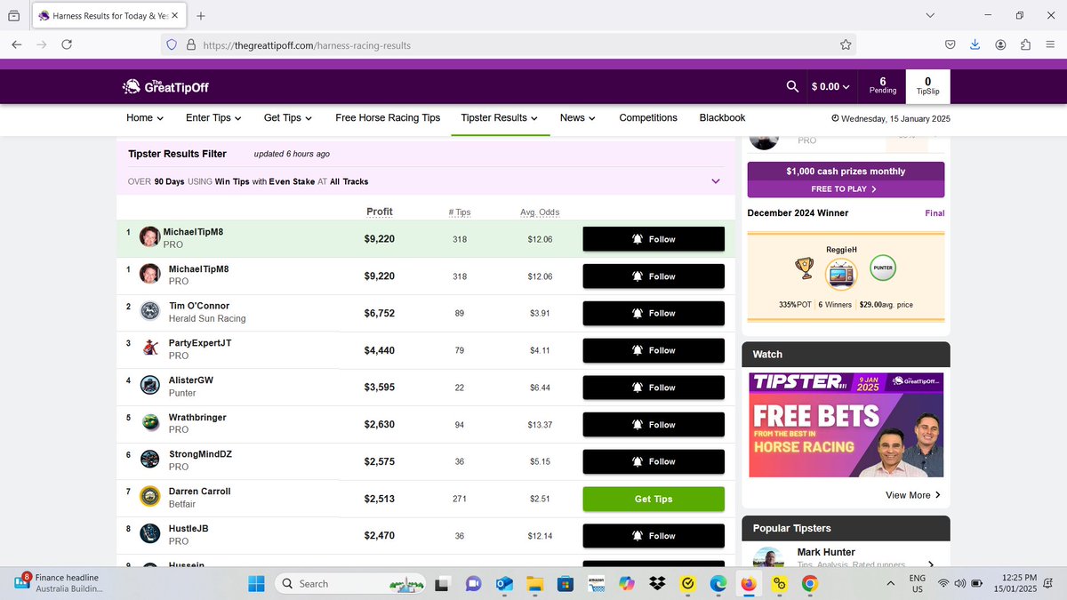This screenshot has width=1067, height=600.
Task: Open Mark Hunter popular tipster entry
Action: click(x=846, y=557)
